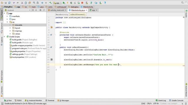This screenshot has width=188, height=105.
Task: Open the AVD Manager toolbar icon
Action: [87, 3]
